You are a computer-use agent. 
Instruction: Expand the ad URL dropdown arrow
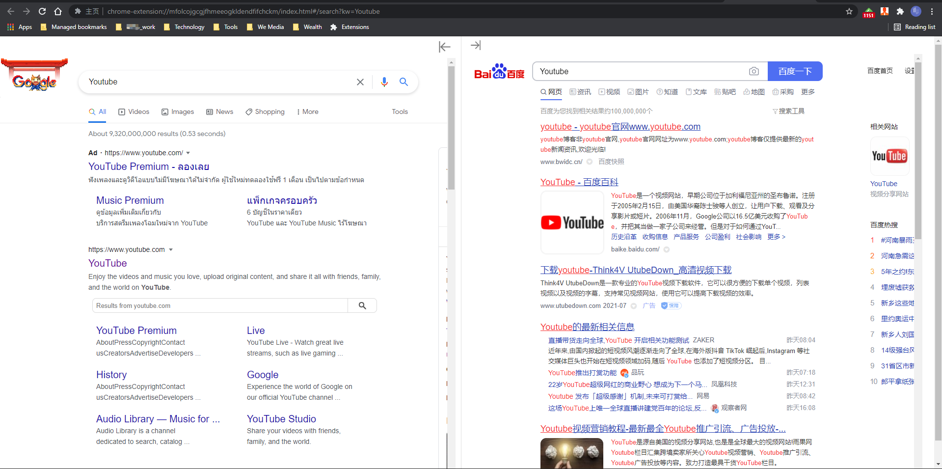188,153
